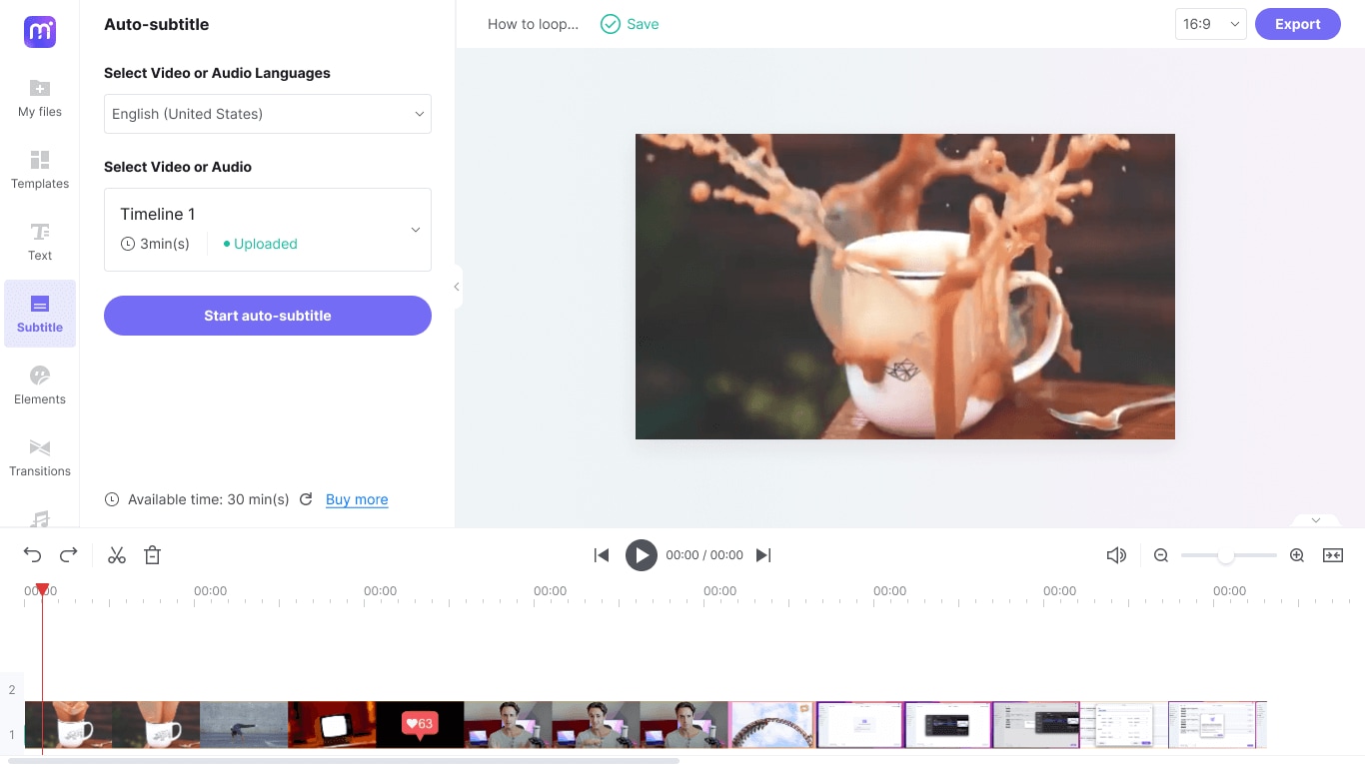Image resolution: width=1365 pixels, height=767 pixels.
Task: Open the Elements panel
Action: [40, 385]
